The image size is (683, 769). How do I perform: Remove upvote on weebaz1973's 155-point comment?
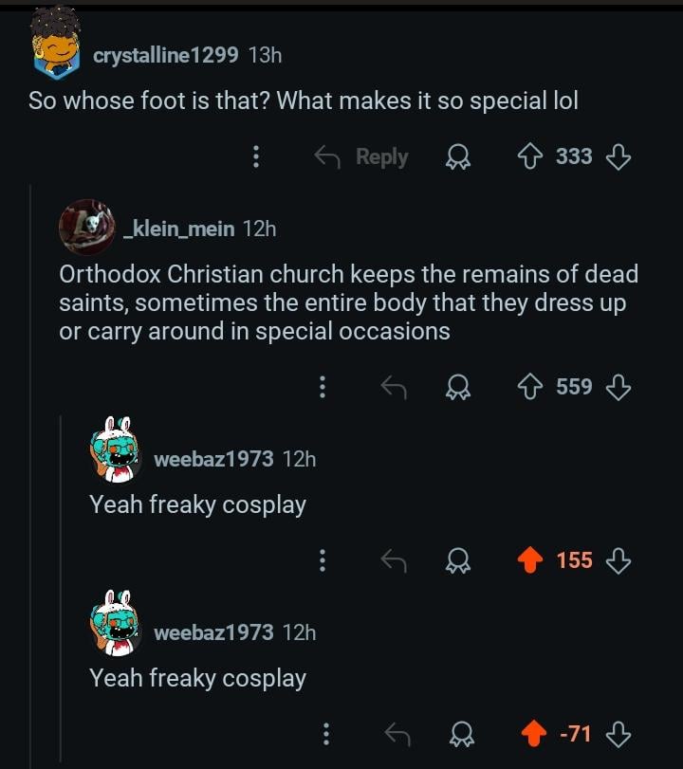pos(529,560)
